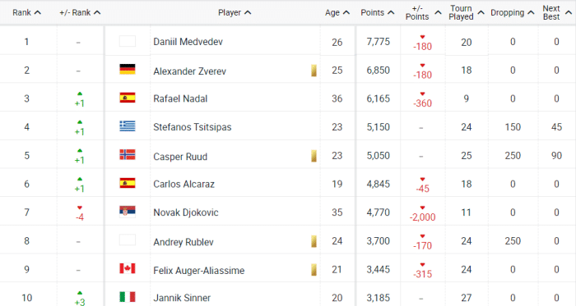Sort table by Rank column arrow

(x=37, y=12)
